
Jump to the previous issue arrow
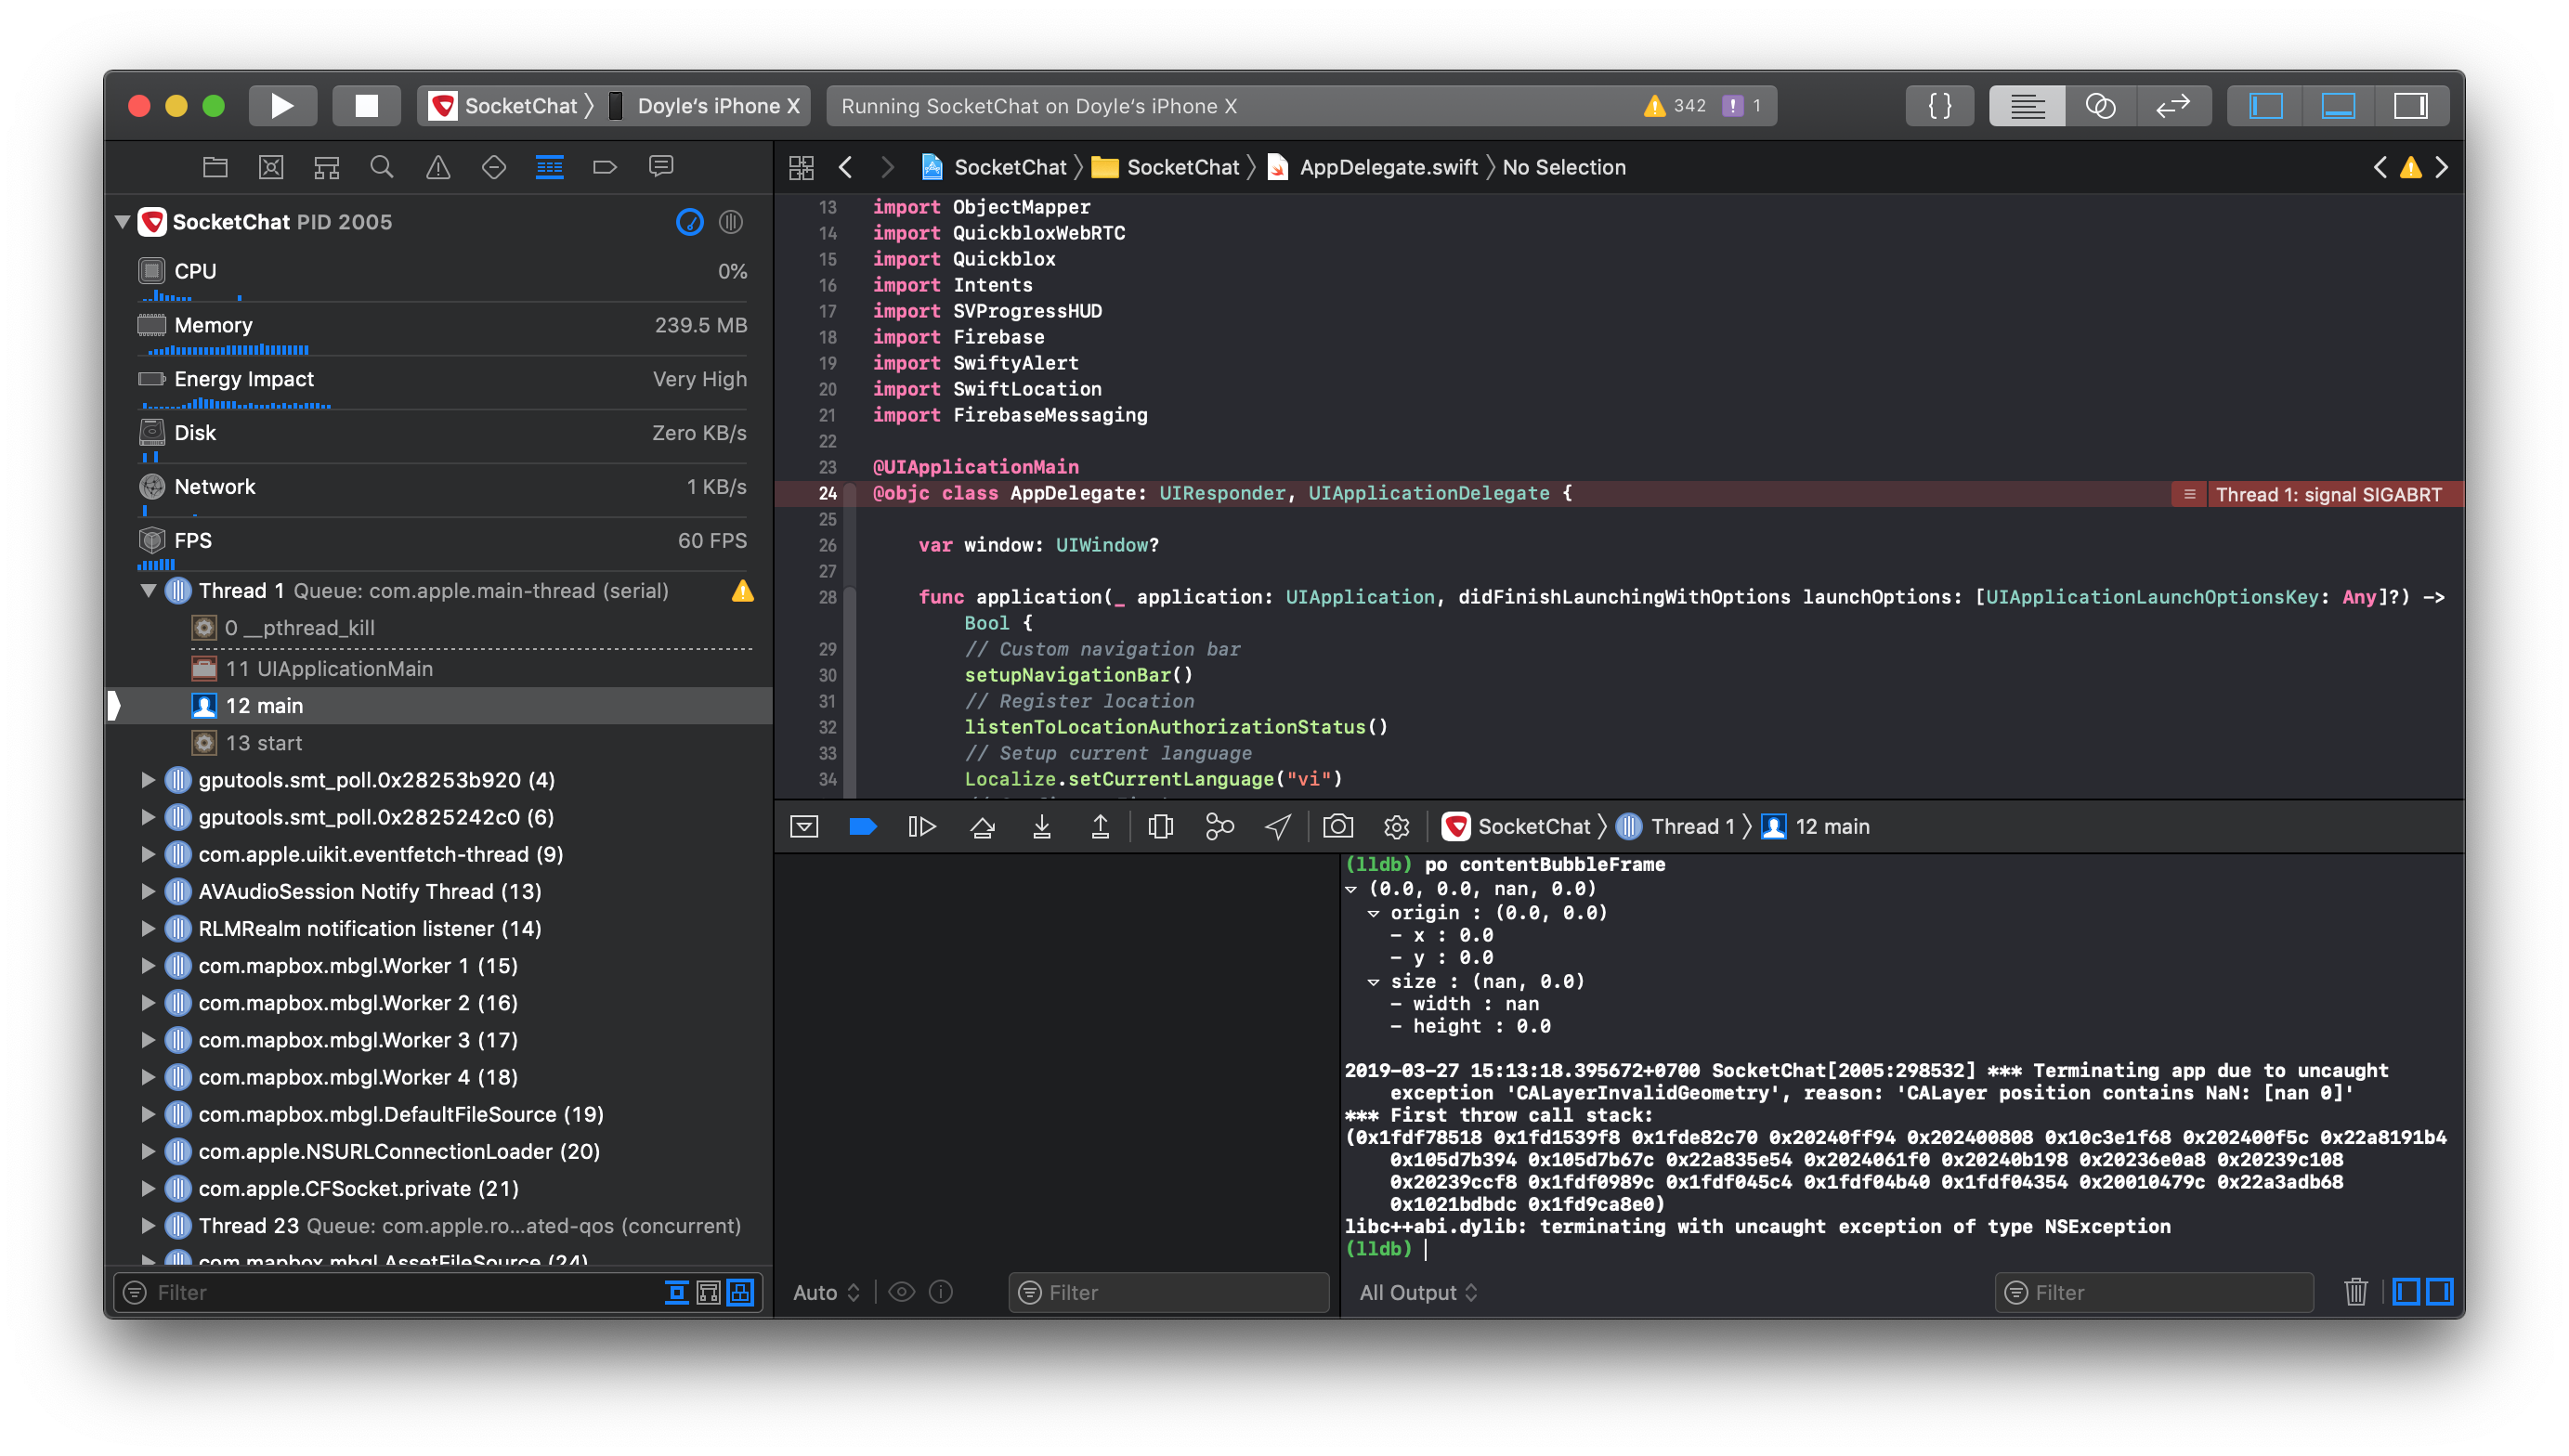click(2380, 167)
